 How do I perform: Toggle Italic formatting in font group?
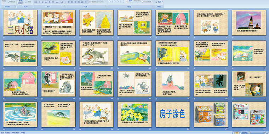coord(39,2)
